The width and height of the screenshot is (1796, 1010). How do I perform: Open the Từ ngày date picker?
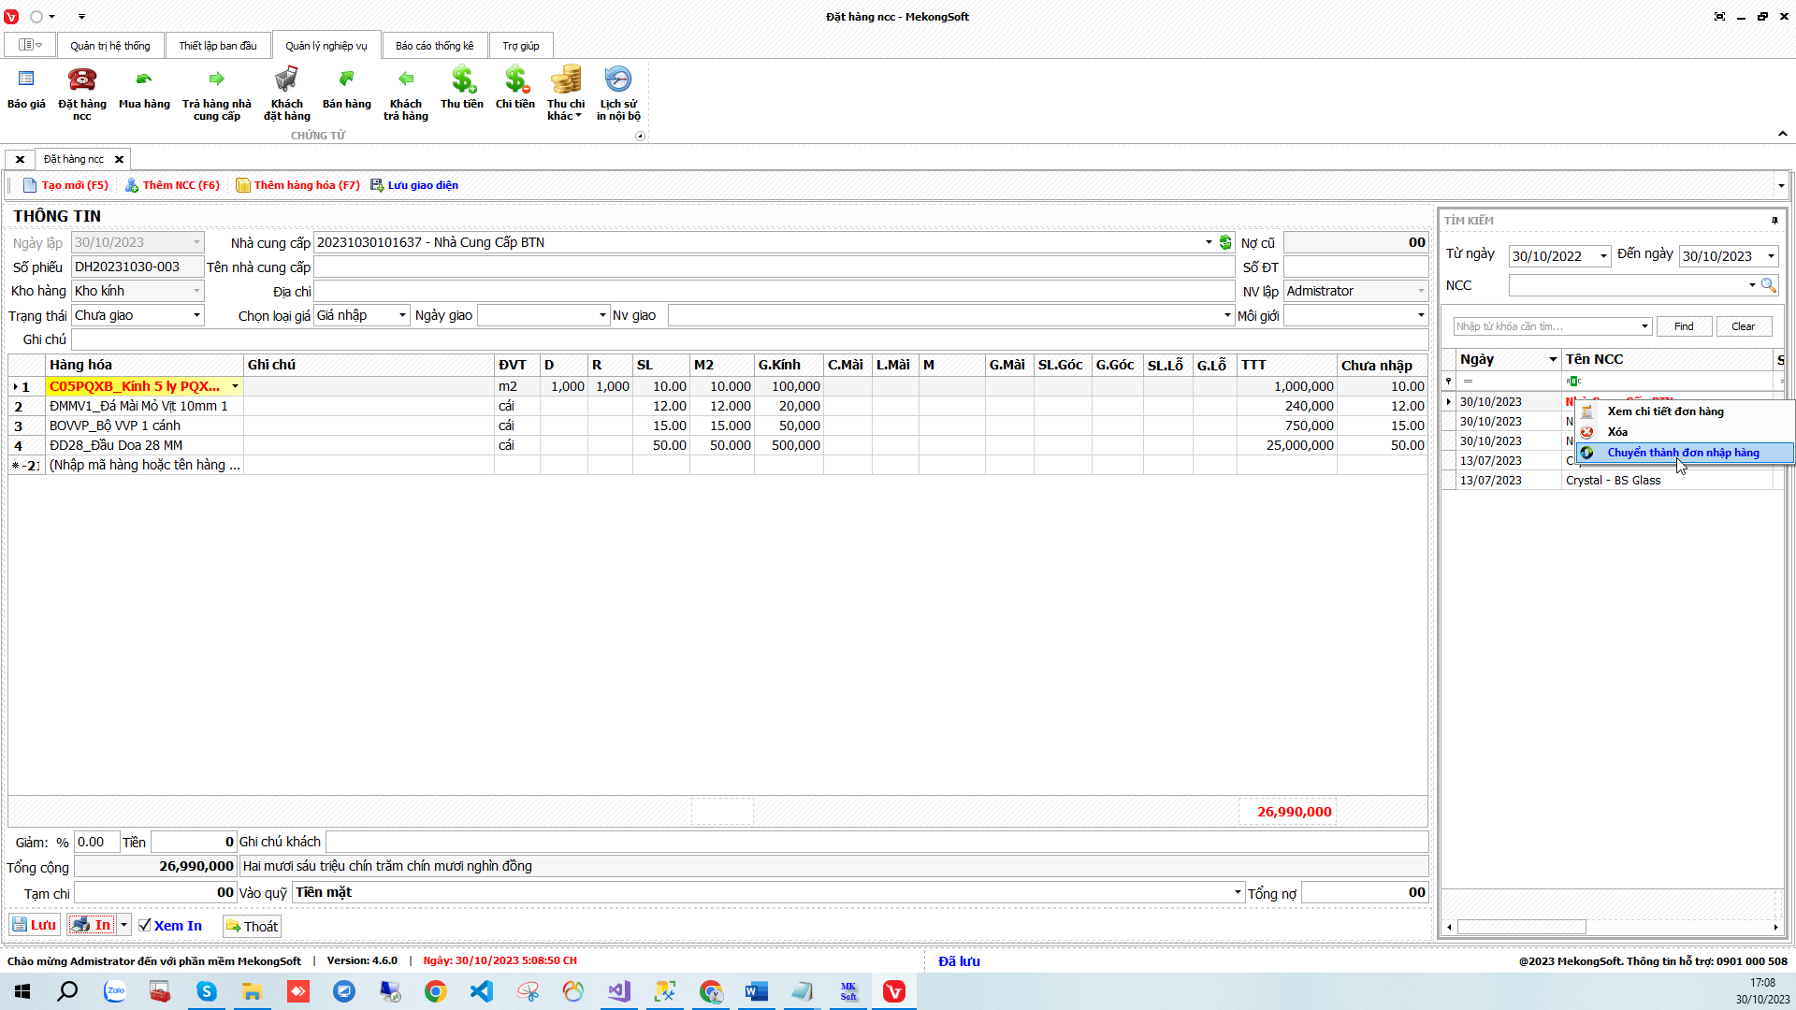pyautogui.click(x=1603, y=256)
